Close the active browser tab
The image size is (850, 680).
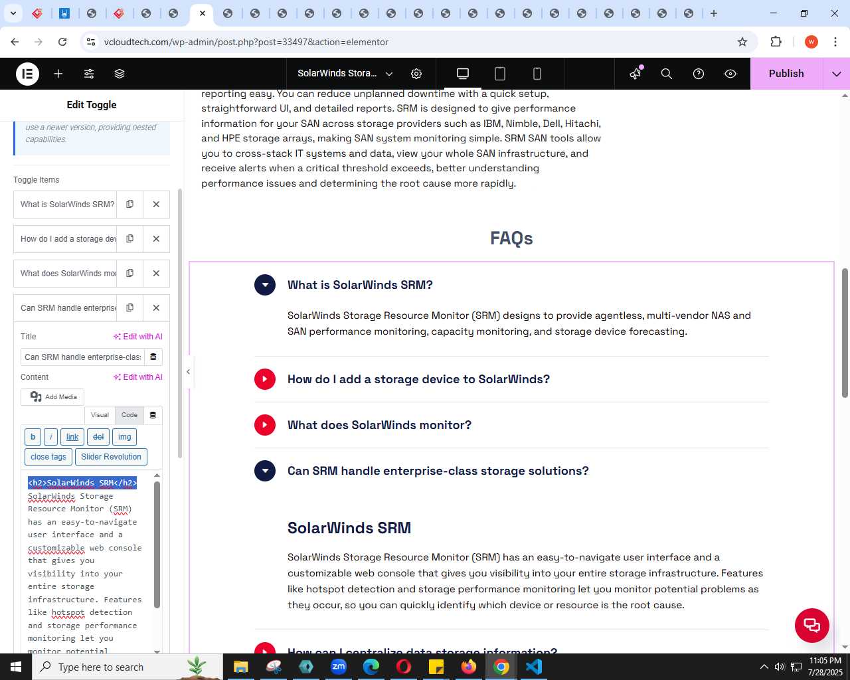pyautogui.click(x=203, y=13)
